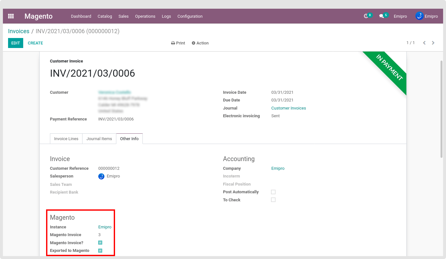Click the vertical page scrollbar
The width and height of the screenshot is (446, 259).
click(441, 109)
